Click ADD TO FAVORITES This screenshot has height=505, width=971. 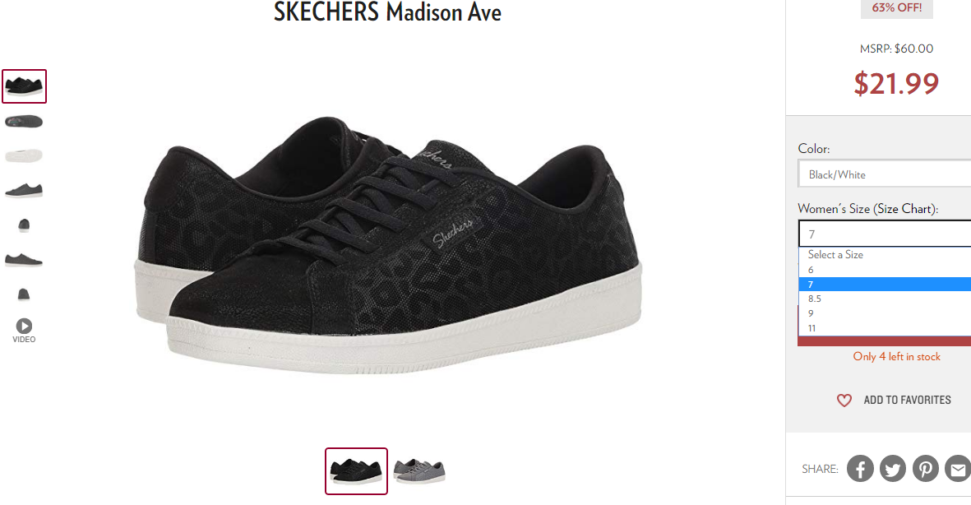[x=907, y=401]
